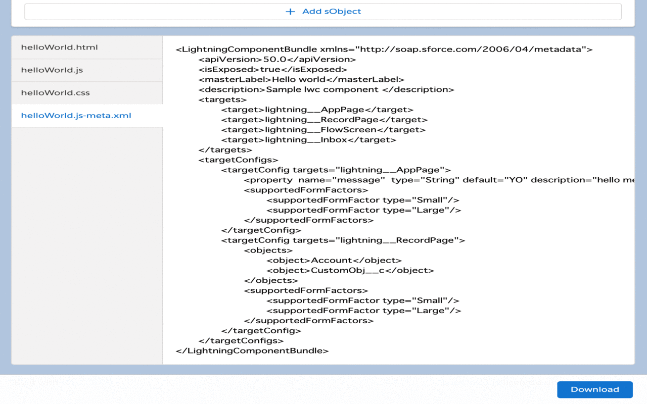Click the apiVersion 50.0 line
This screenshot has height=404, width=647.
(277, 60)
